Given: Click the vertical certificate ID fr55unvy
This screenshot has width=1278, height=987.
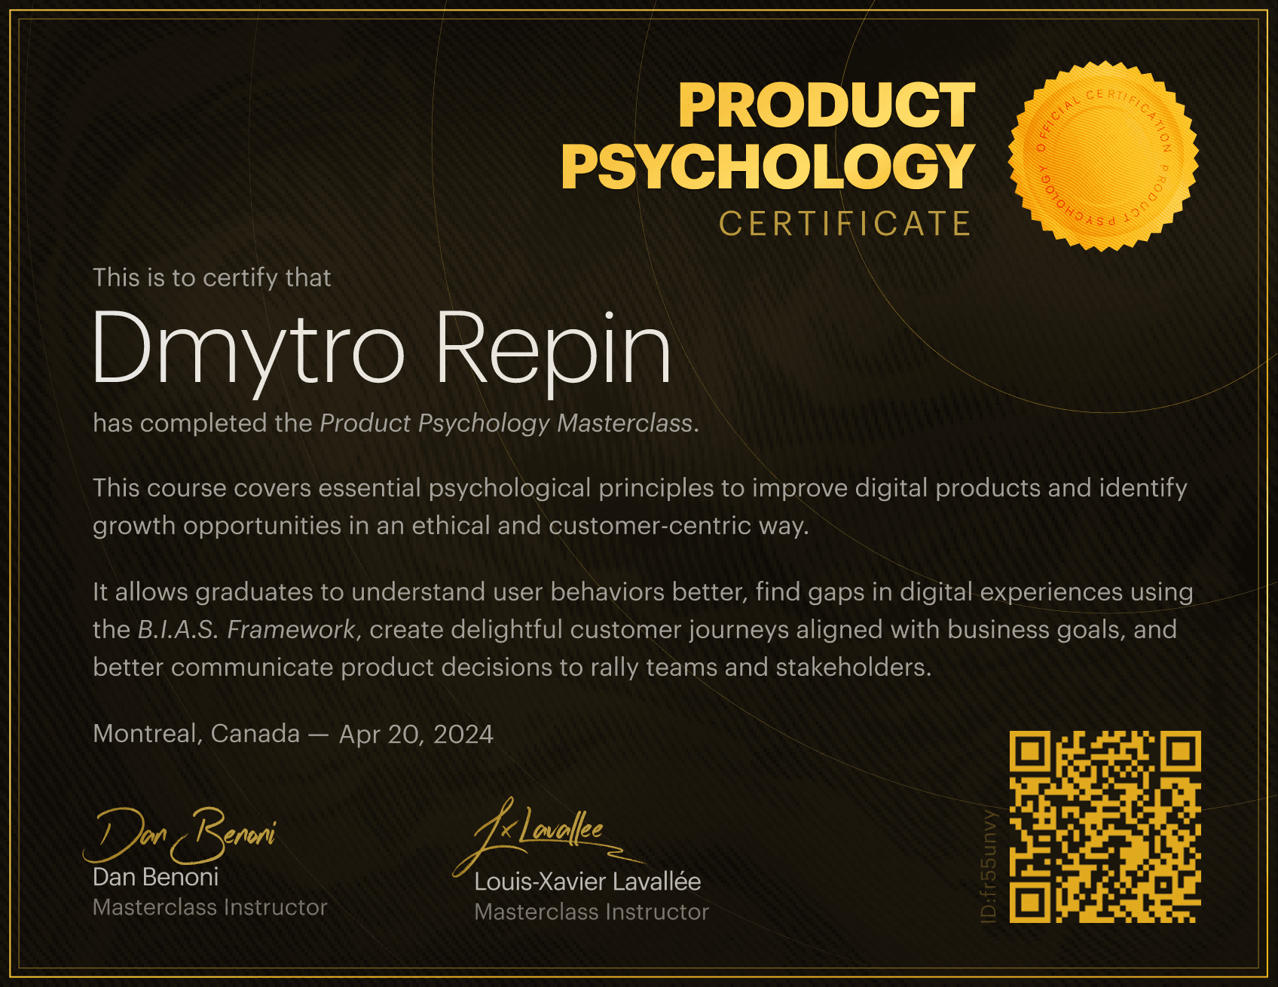Looking at the screenshot, I should coord(989,866).
